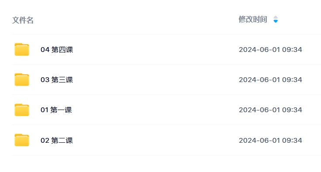The width and height of the screenshot is (321, 172).
Task: Click the 03 第三课 folder icon
Action: coord(22,79)
